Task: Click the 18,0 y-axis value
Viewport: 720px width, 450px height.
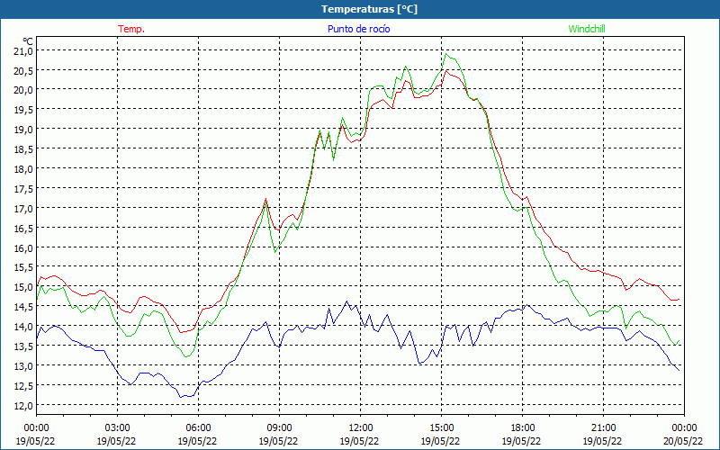Action: click(23, 169)
